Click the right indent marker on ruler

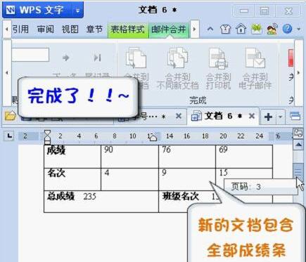tap(153, 137)
